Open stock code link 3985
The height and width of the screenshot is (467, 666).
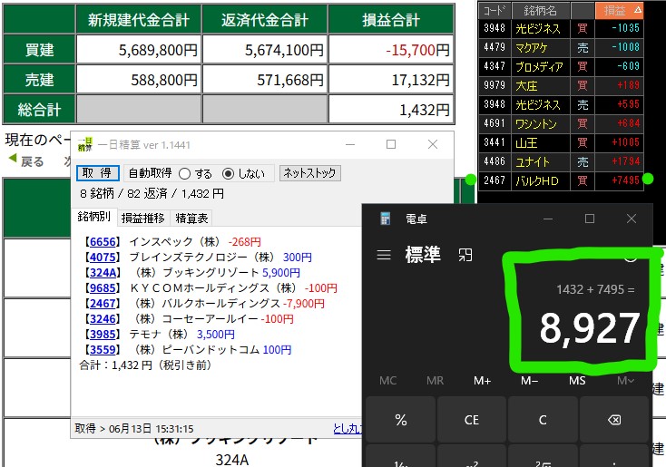click(x=103, y=334)
